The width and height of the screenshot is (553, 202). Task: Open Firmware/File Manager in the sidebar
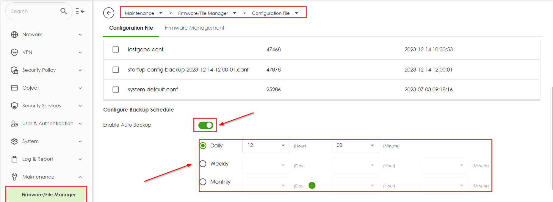(x=48, y=195)
